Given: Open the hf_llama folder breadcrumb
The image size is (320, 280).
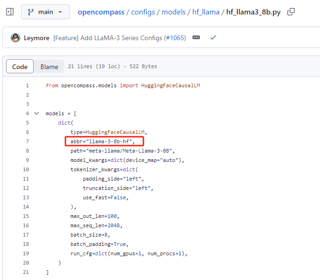Looking at the screenshot, I should (206, 12).
